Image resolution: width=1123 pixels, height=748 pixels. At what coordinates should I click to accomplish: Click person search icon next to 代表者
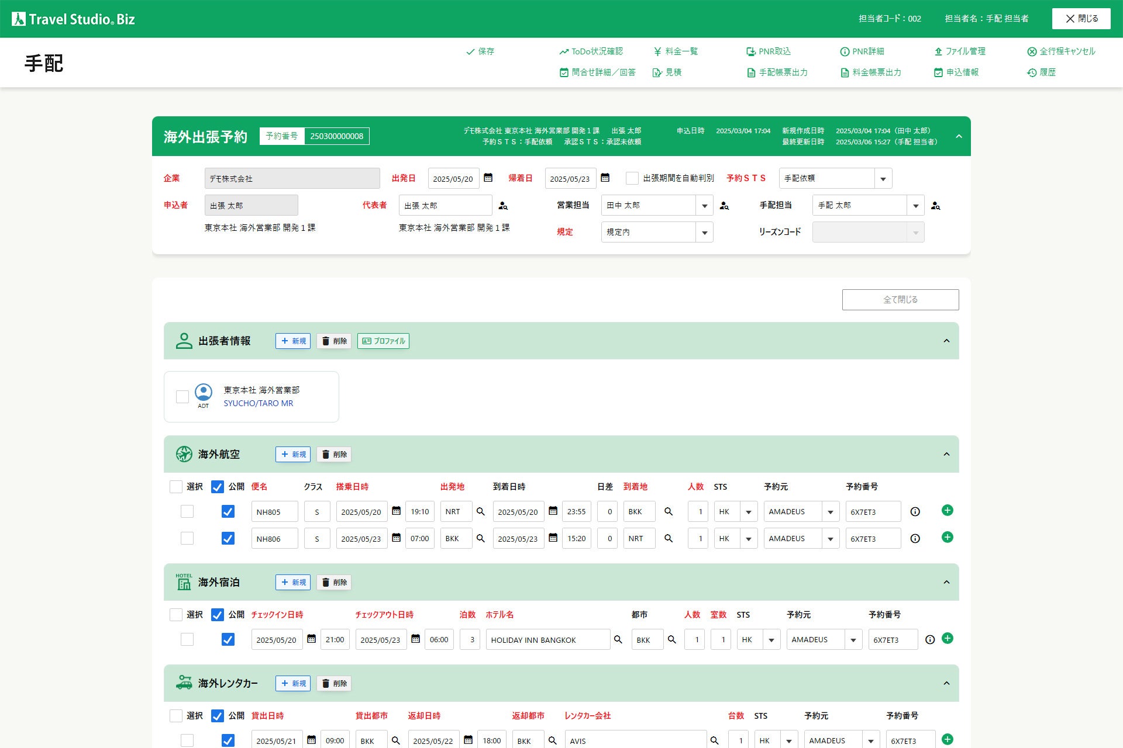(503, 206)
